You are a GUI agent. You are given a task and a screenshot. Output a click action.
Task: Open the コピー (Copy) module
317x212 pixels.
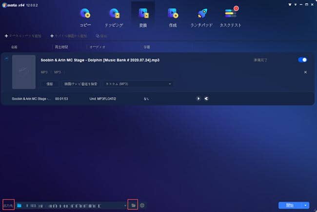pos(84,16)
